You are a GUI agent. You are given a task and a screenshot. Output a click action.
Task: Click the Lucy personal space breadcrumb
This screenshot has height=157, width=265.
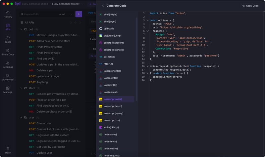pos(35,4)
